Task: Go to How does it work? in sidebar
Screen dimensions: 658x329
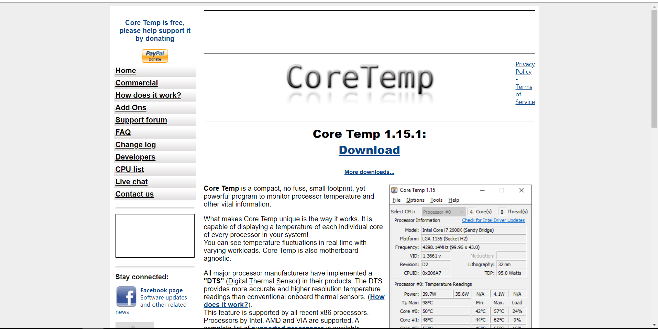Action: pyautogui.click(x=148, y=95)
